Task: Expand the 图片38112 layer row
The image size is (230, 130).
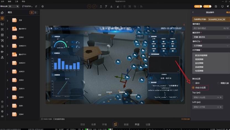Action: coord(7,29)
